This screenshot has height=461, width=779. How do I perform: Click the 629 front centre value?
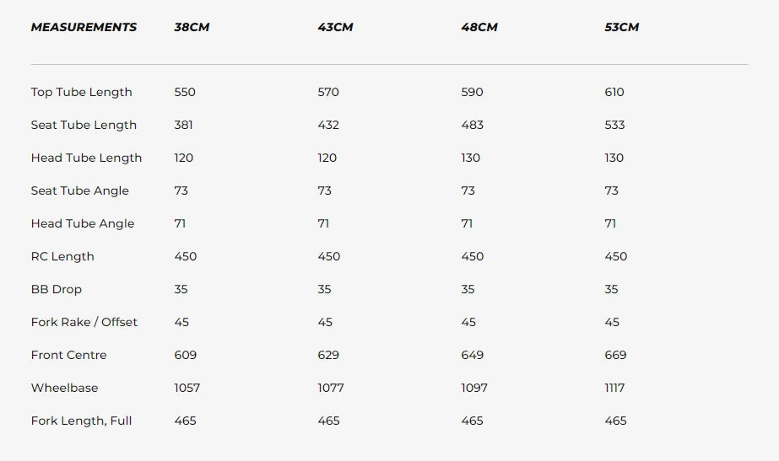(x=328, y=355)
